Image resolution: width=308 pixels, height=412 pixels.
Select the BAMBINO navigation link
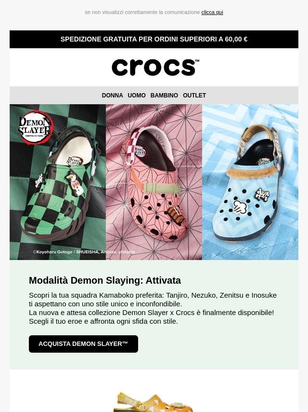coord(164,96)
